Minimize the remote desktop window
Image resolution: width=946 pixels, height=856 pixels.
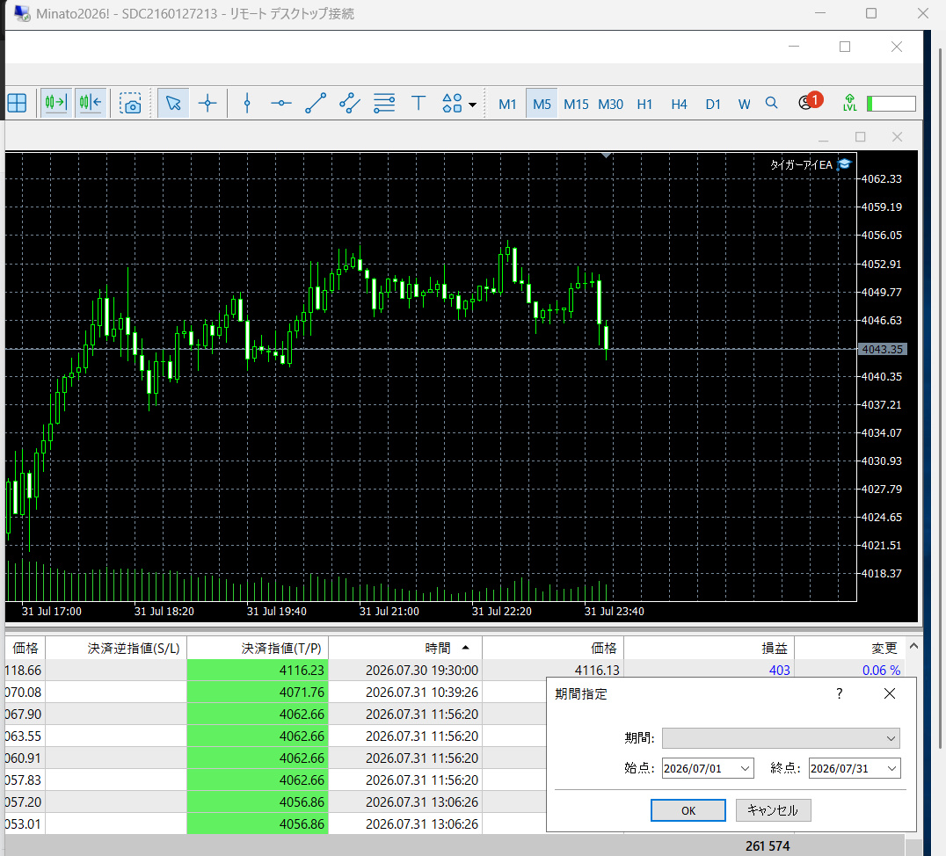tap(821, 12)
